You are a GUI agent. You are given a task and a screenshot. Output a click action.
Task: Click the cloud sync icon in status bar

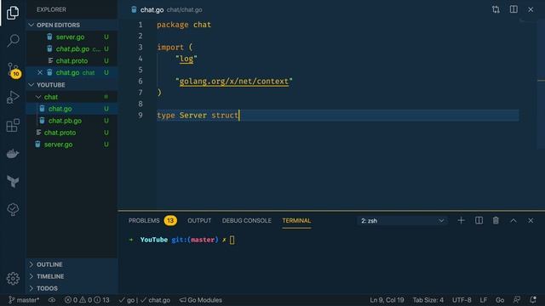(x=52, y=300)
